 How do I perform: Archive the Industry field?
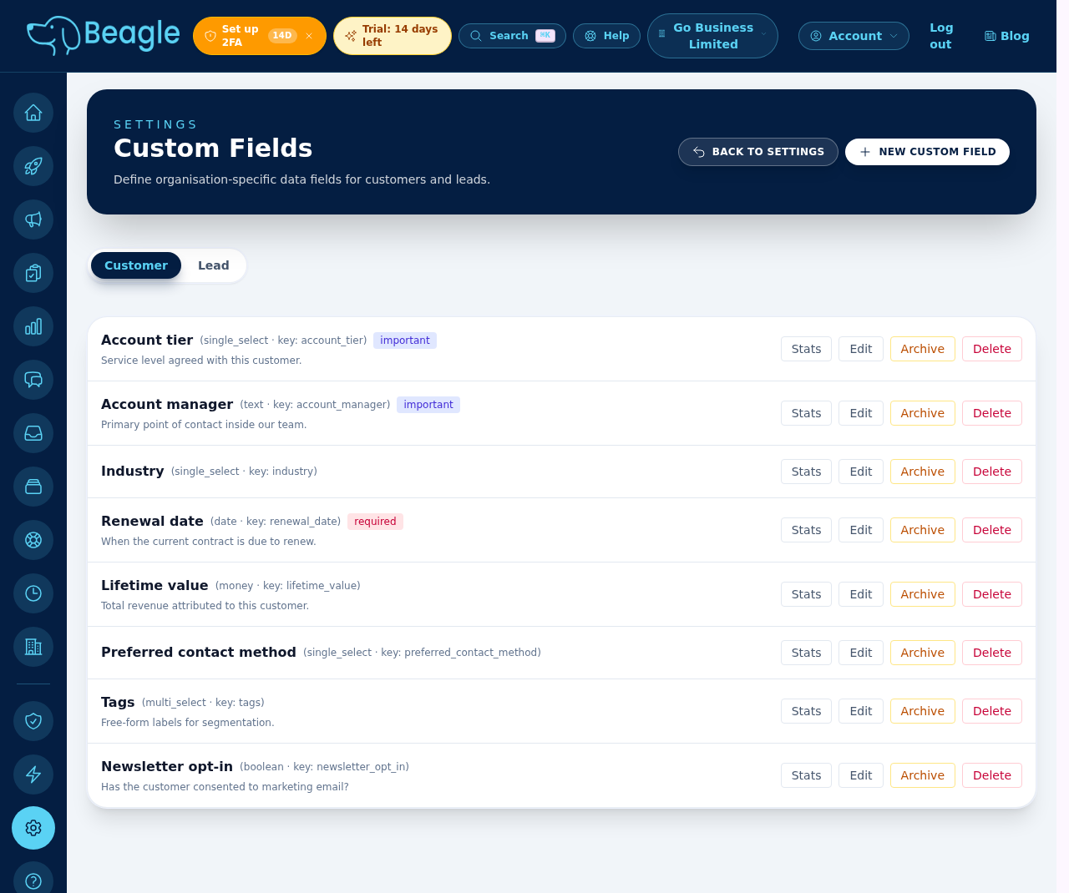(923, 472)
